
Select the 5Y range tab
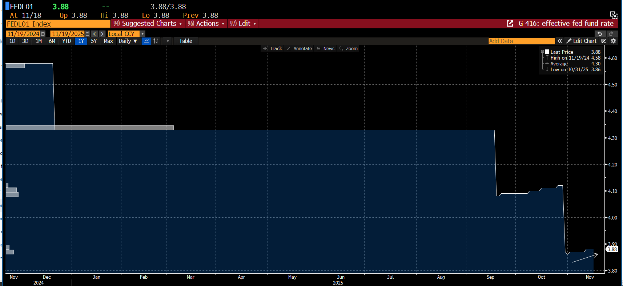pos(94,41)
